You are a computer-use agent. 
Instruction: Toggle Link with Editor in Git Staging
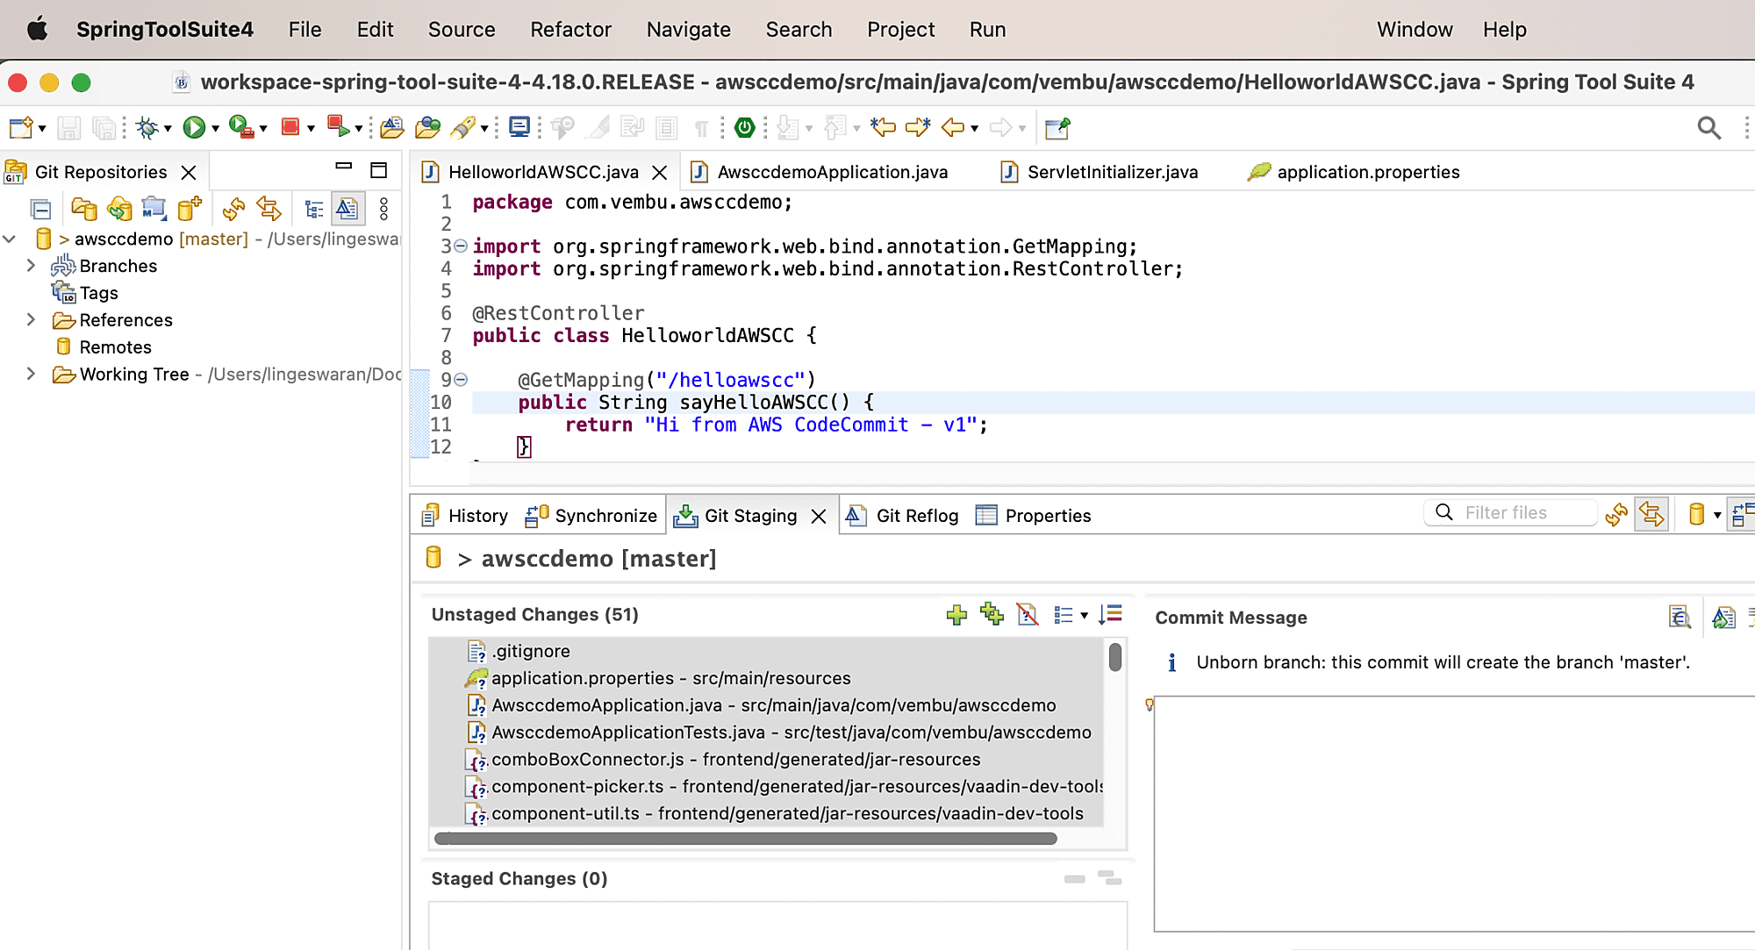click(x=1651, y=514)
